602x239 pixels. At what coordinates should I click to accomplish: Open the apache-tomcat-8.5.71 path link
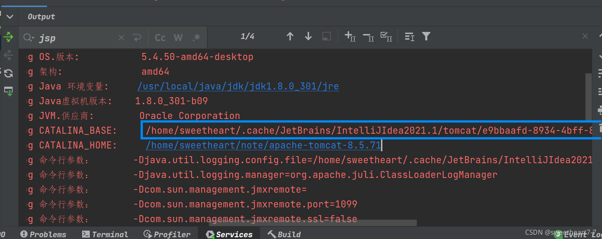(x=263, y=145)
